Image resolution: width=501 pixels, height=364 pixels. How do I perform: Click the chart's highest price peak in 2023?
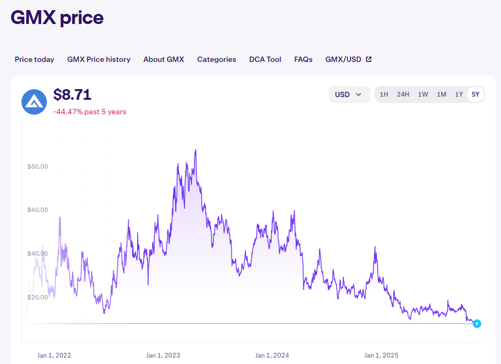195,150
